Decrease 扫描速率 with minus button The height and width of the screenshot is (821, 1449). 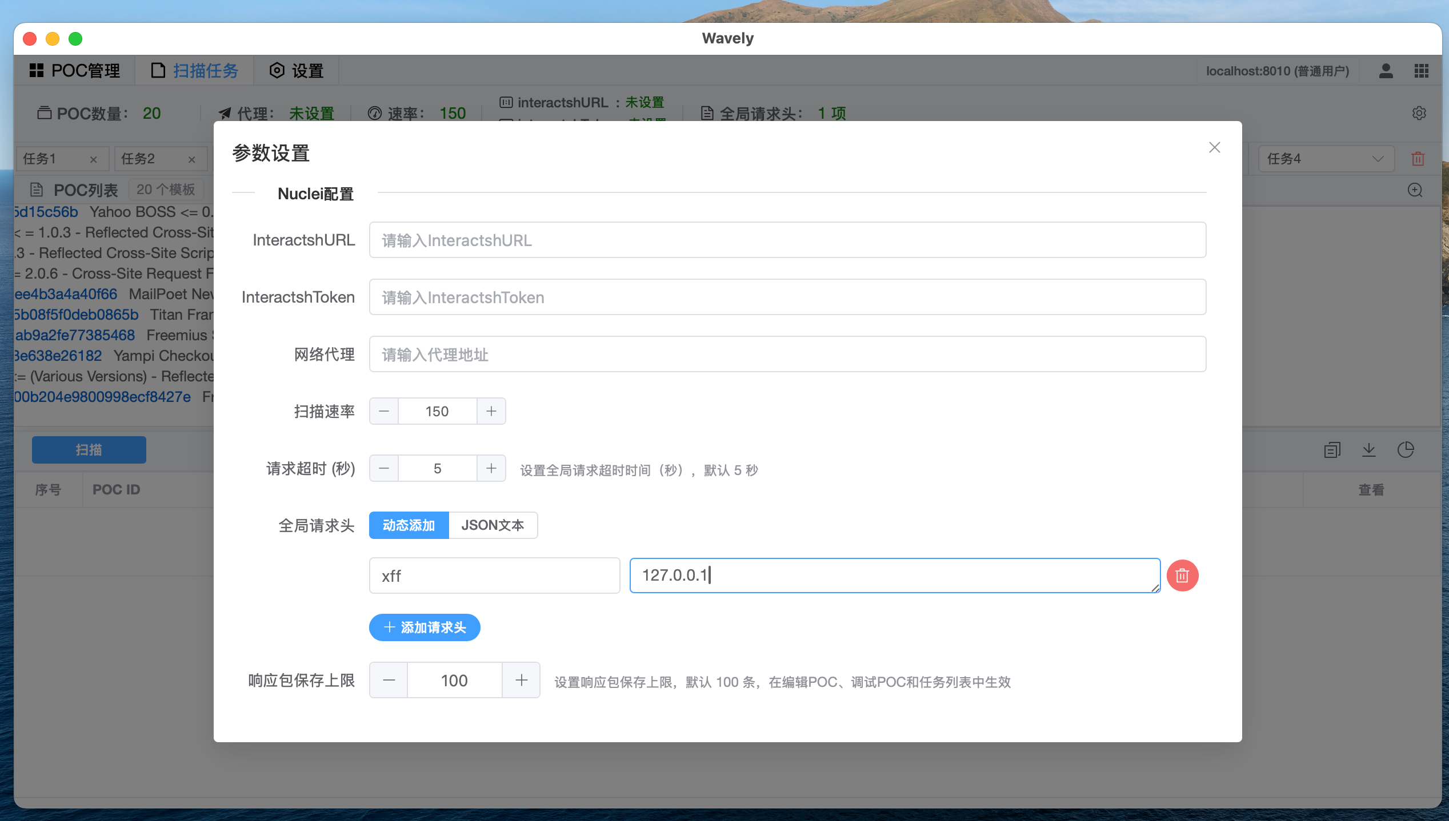click(384, 411)
